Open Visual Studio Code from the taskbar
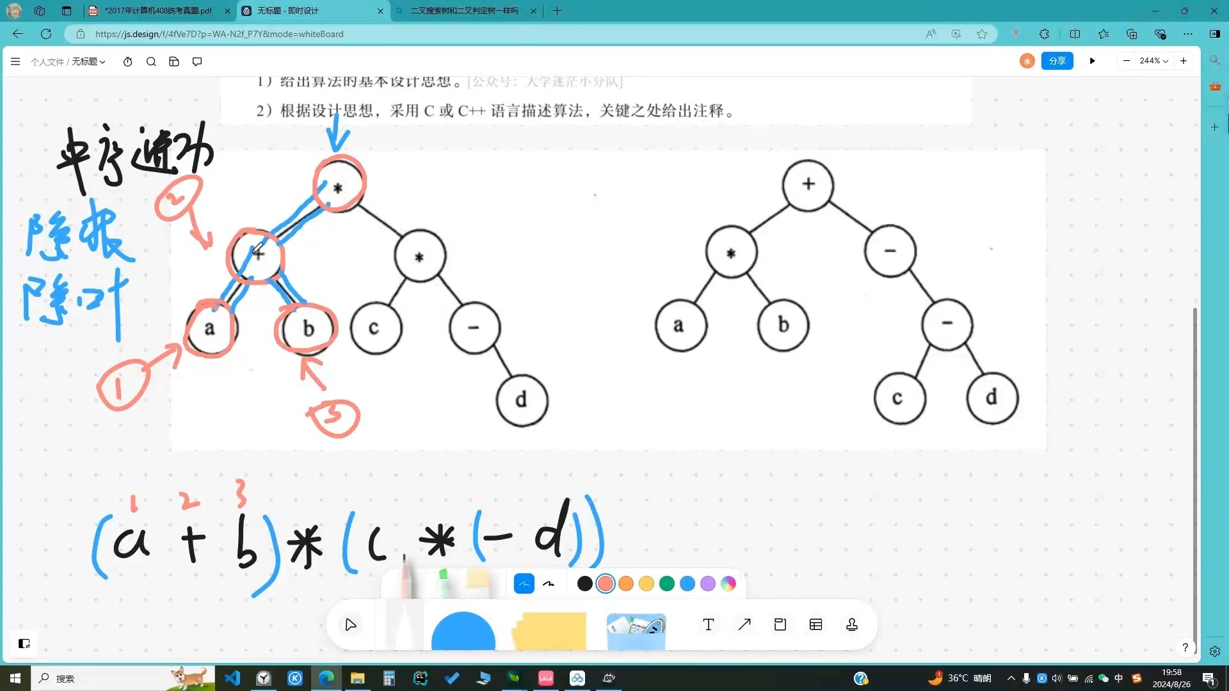The width and height of the screenshot is (1229, 691). click(x=232, y=678)
